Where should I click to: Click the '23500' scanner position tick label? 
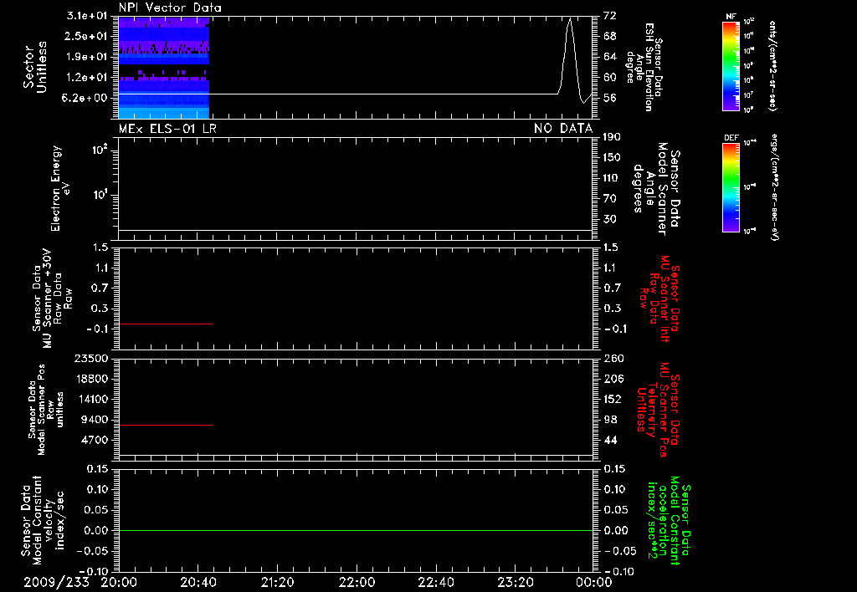(x=92, y=358)
